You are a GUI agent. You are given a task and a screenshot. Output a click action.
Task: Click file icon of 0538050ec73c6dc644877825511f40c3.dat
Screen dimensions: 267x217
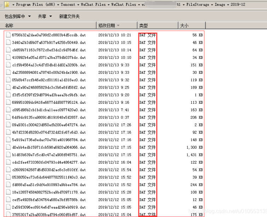coord(8,177)
